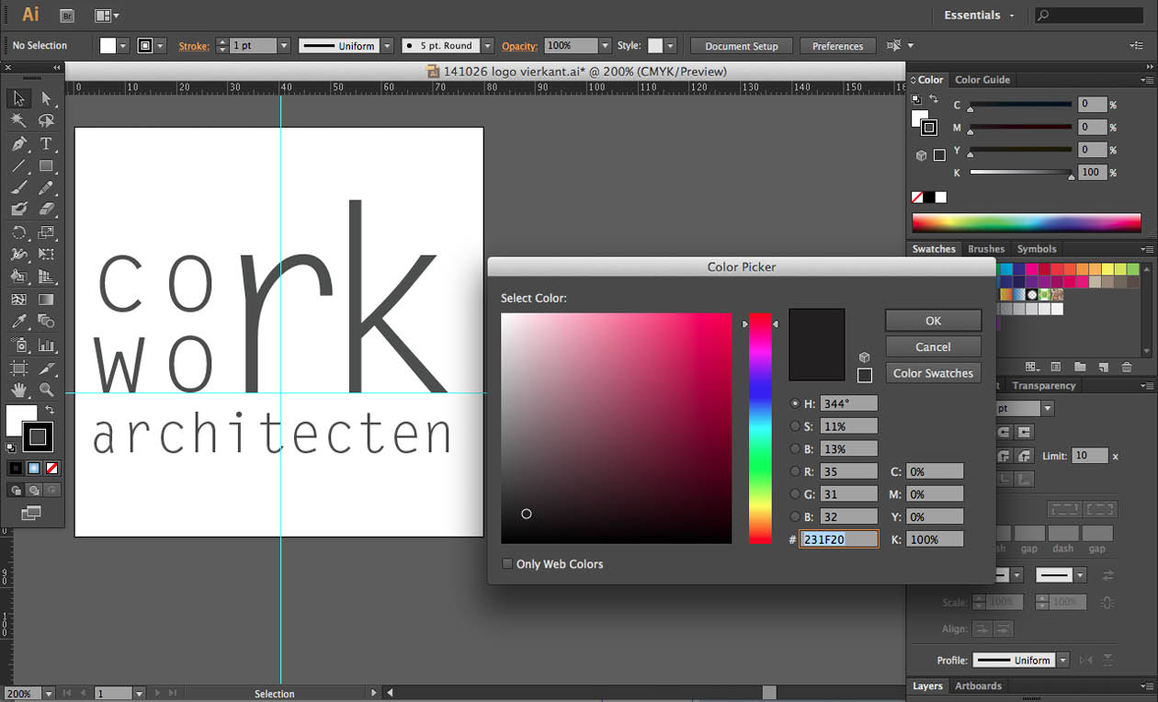Select the G green radio button
The image size is (1158, 702).
click(795, 494)
